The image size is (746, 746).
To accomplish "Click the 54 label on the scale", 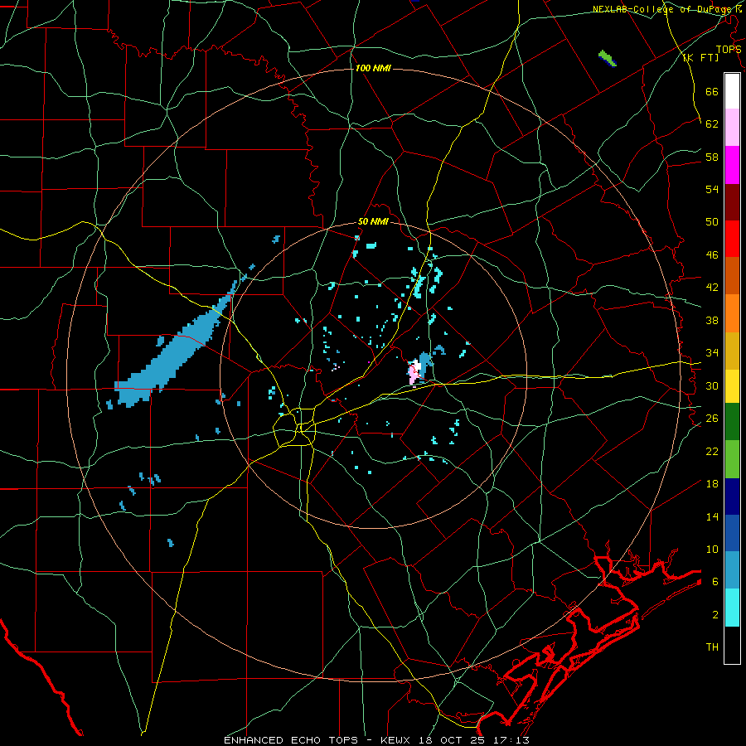I will [x=712, y=189].
